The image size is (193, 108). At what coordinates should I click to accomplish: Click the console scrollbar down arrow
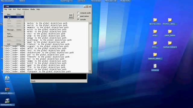[x=90, y=72]
